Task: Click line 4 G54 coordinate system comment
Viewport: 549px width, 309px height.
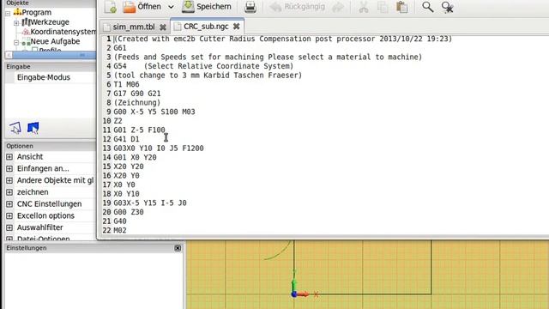Action: (203, 66)
